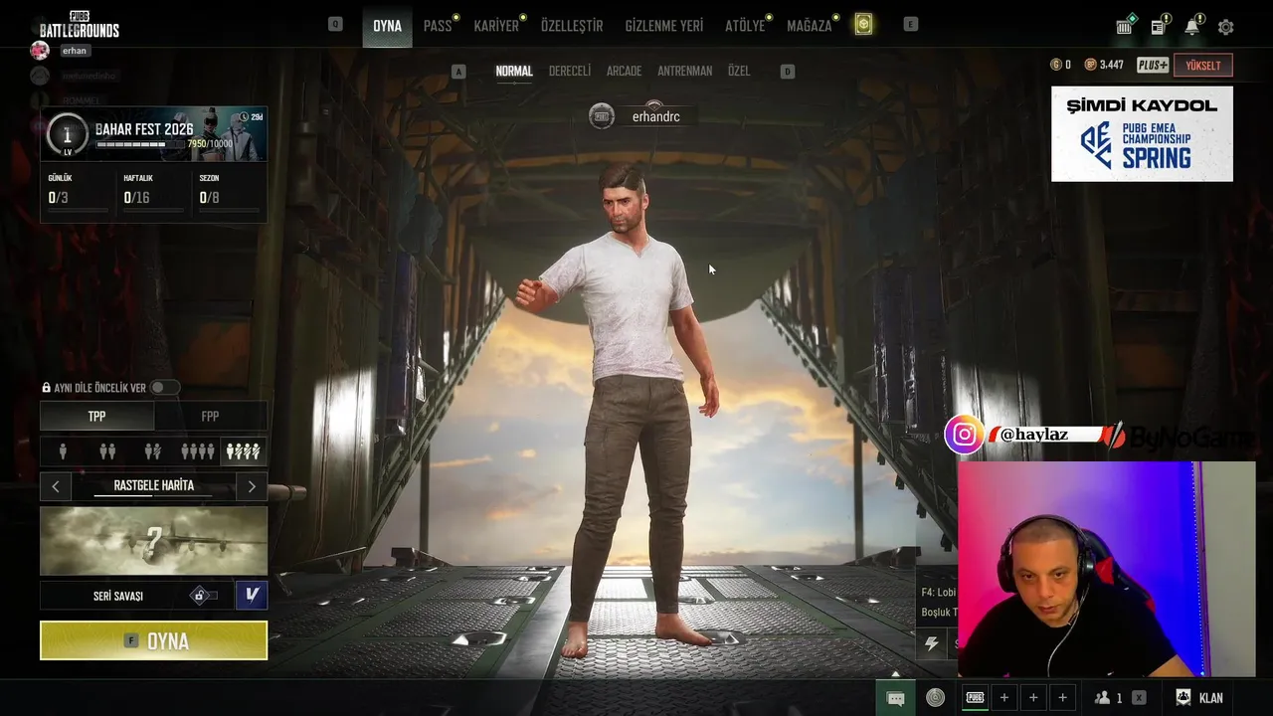Select TPP perspective
1273x716 pixels.
pos(96,416)
